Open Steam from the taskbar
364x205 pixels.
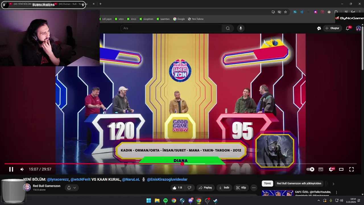pos(216,200)
